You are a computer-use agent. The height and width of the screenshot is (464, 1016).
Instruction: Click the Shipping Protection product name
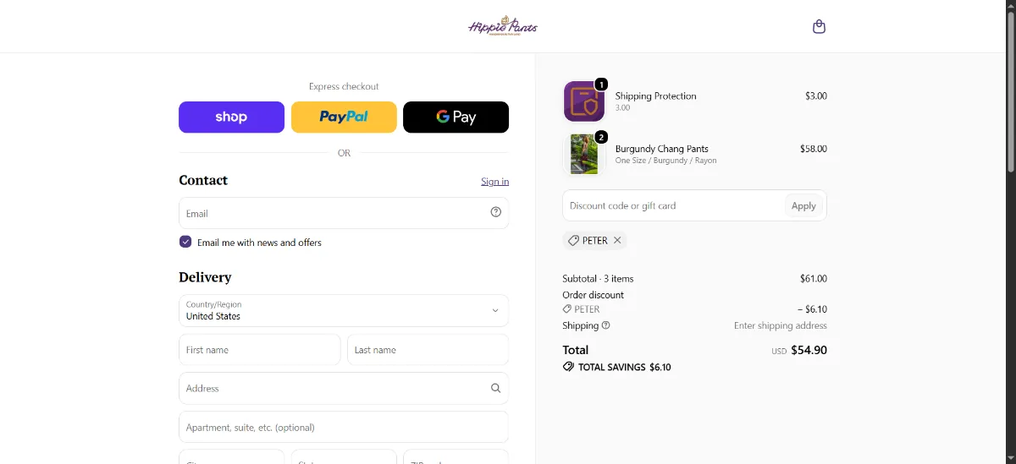coord(656,96)
